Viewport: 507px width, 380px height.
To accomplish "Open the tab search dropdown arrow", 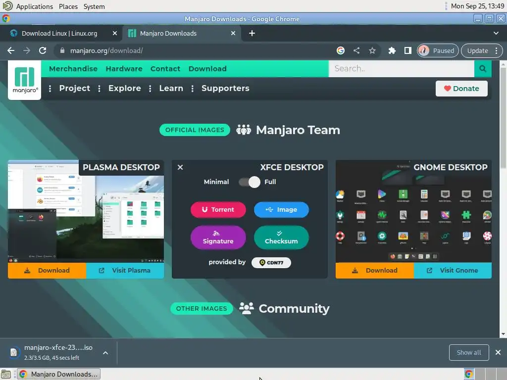I will pos(496,33).
